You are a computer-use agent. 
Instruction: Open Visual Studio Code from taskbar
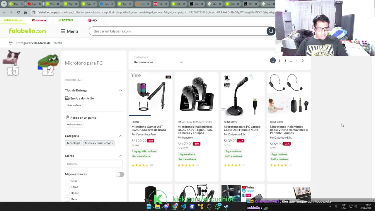(183, 206)
